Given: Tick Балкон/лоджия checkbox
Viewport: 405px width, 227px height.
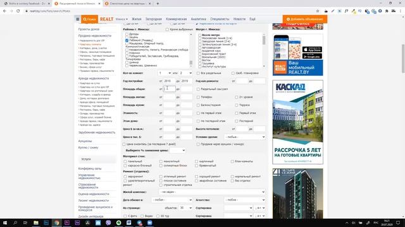Looking at the screenshot, I should 198,105.
